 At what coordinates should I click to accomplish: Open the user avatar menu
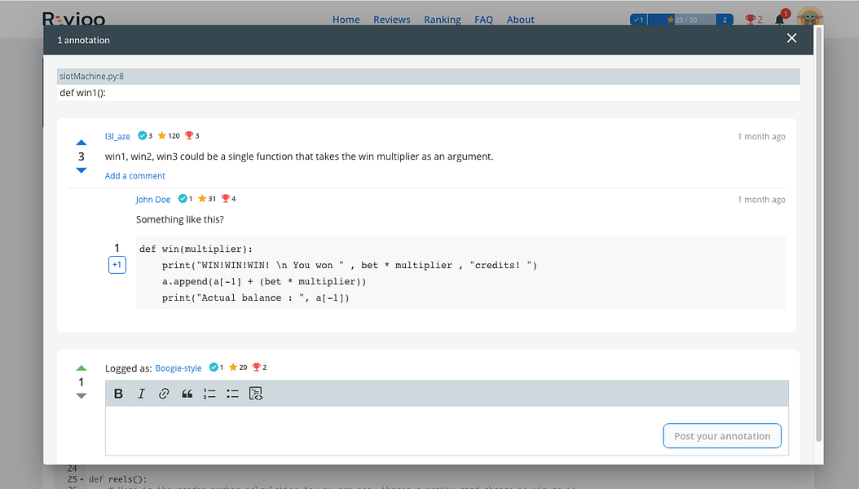pos(809,18)
